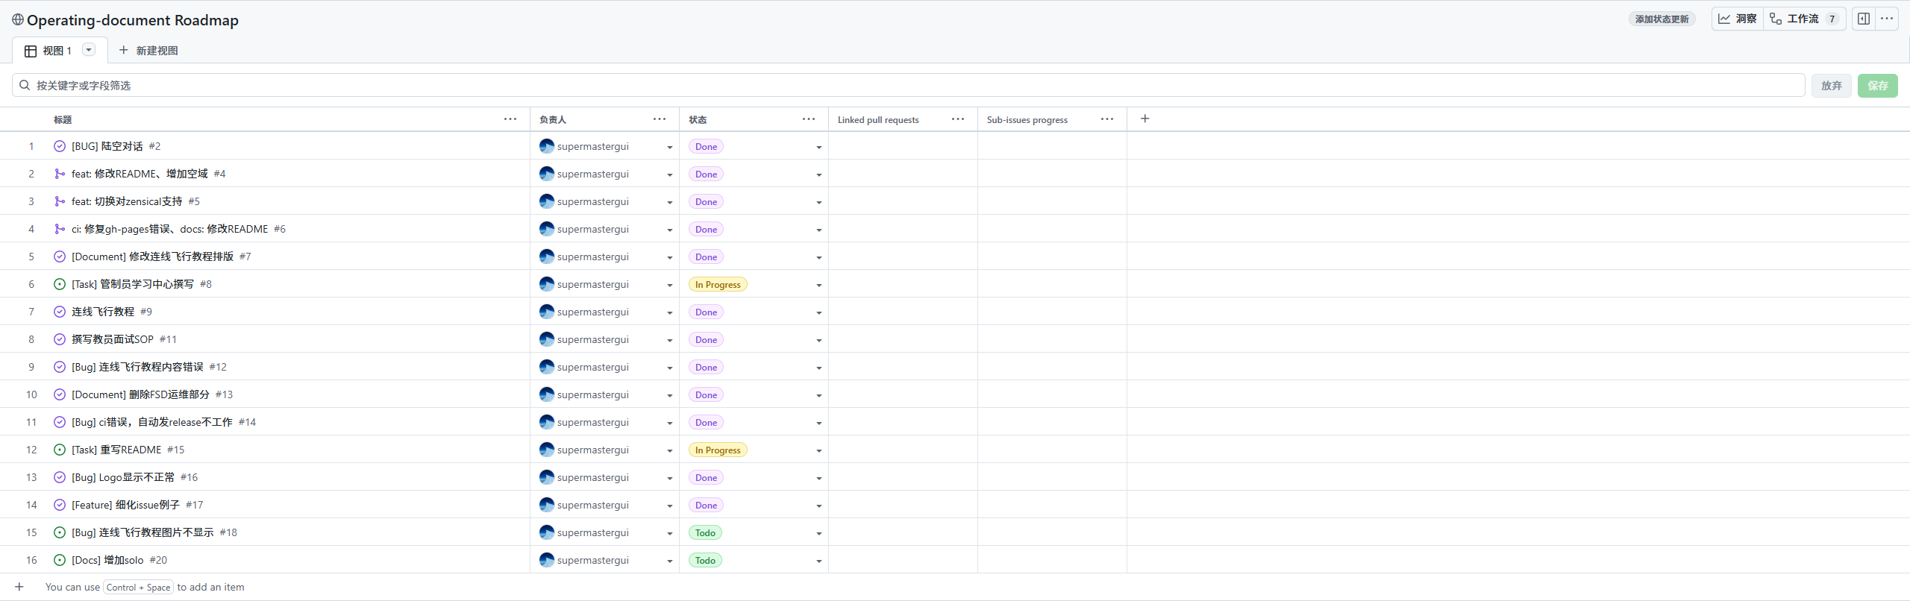
Task: Expand assignee dropdown for issue #13
Action: click(669, 395)
